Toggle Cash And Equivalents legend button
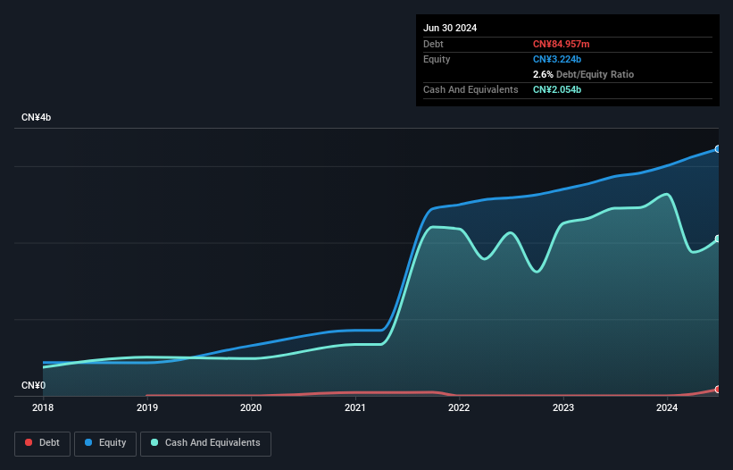 (x=205, y=443)
